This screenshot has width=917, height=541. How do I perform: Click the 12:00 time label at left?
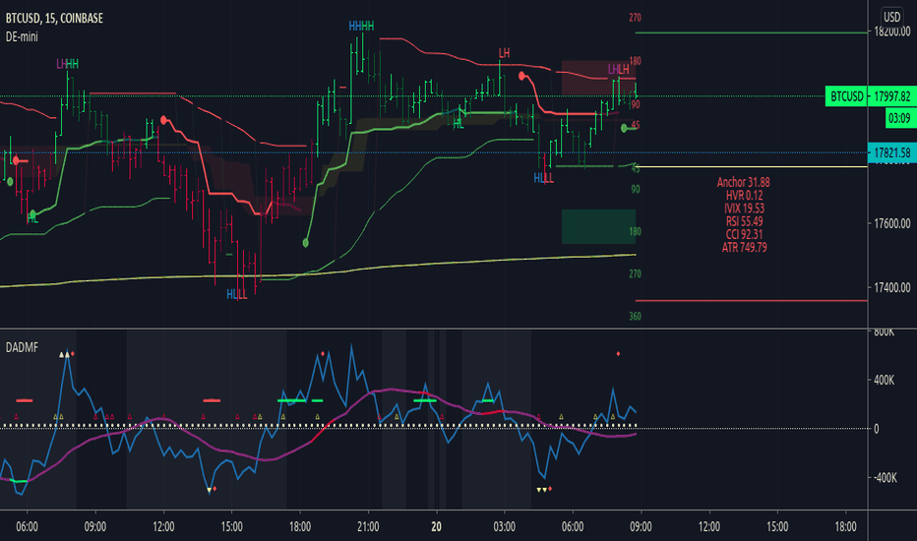point(163,526)
